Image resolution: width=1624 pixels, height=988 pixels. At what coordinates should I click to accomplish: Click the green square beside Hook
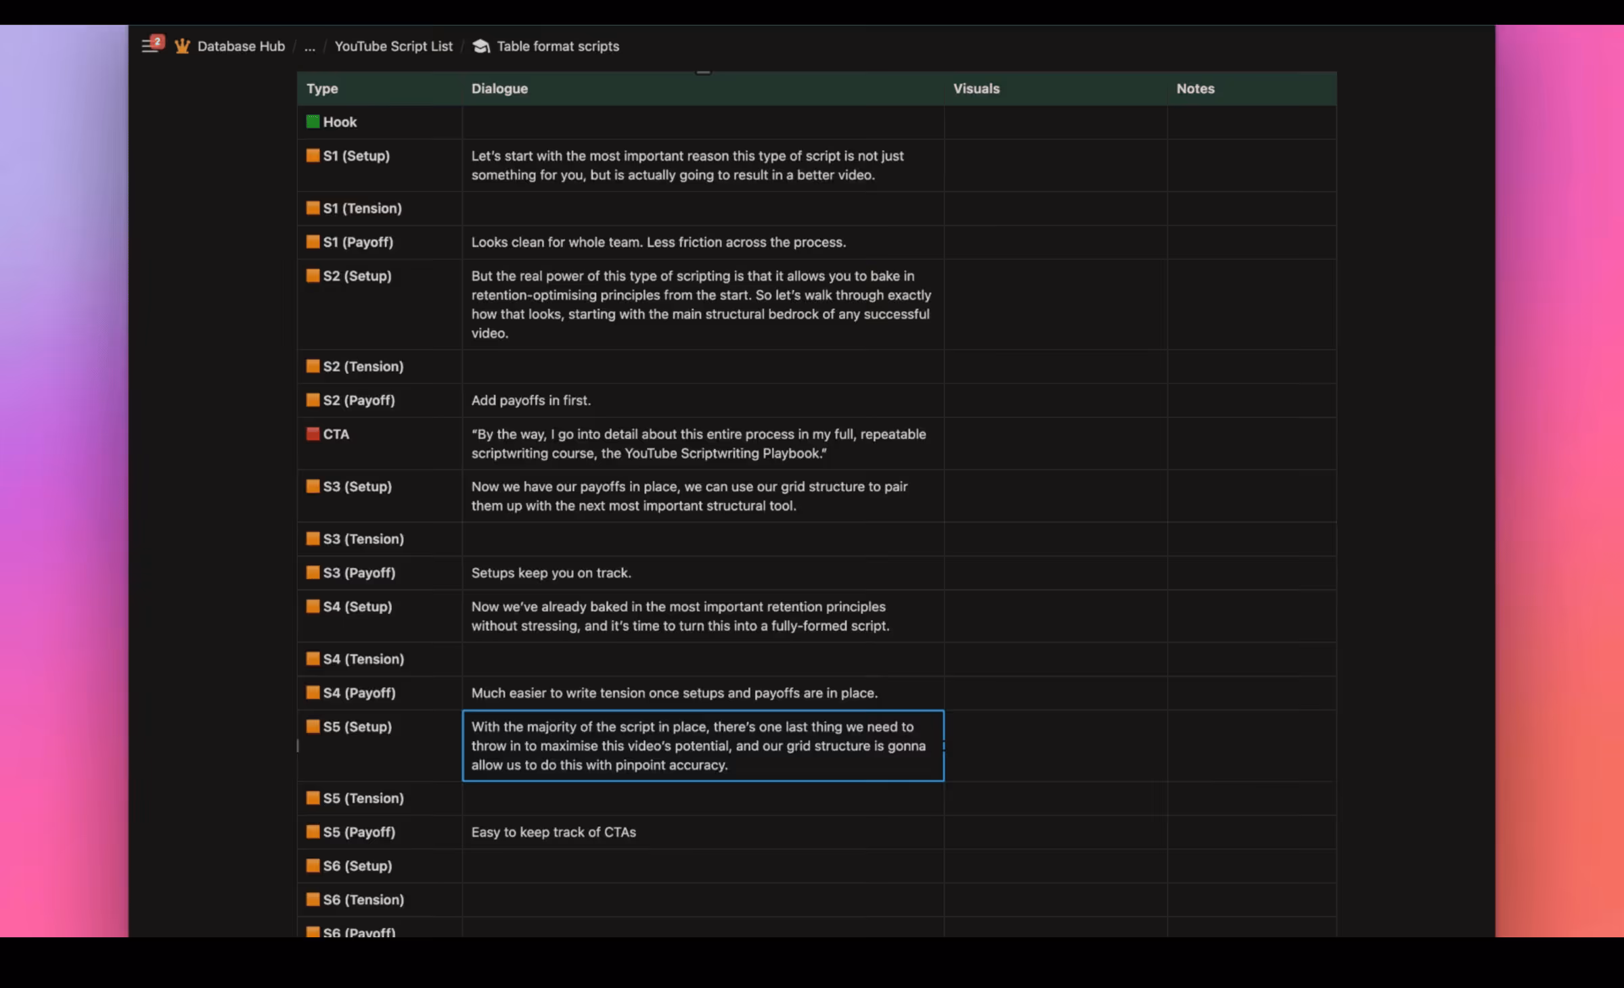313,122
